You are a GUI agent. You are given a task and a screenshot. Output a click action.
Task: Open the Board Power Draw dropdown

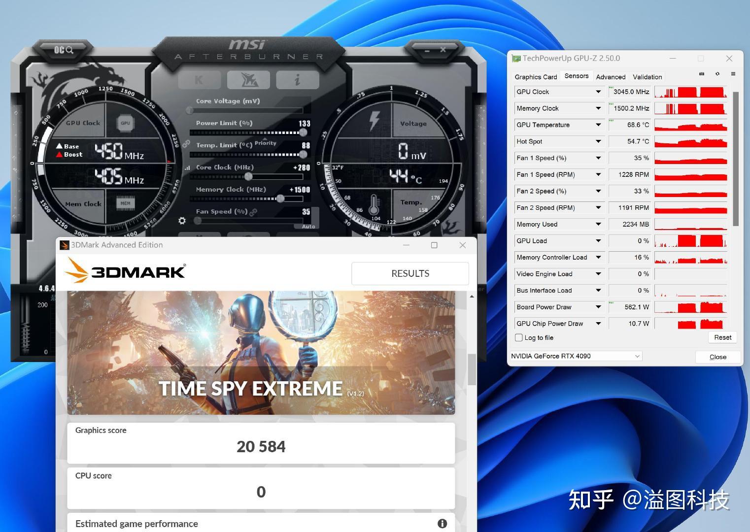[598, 307]
